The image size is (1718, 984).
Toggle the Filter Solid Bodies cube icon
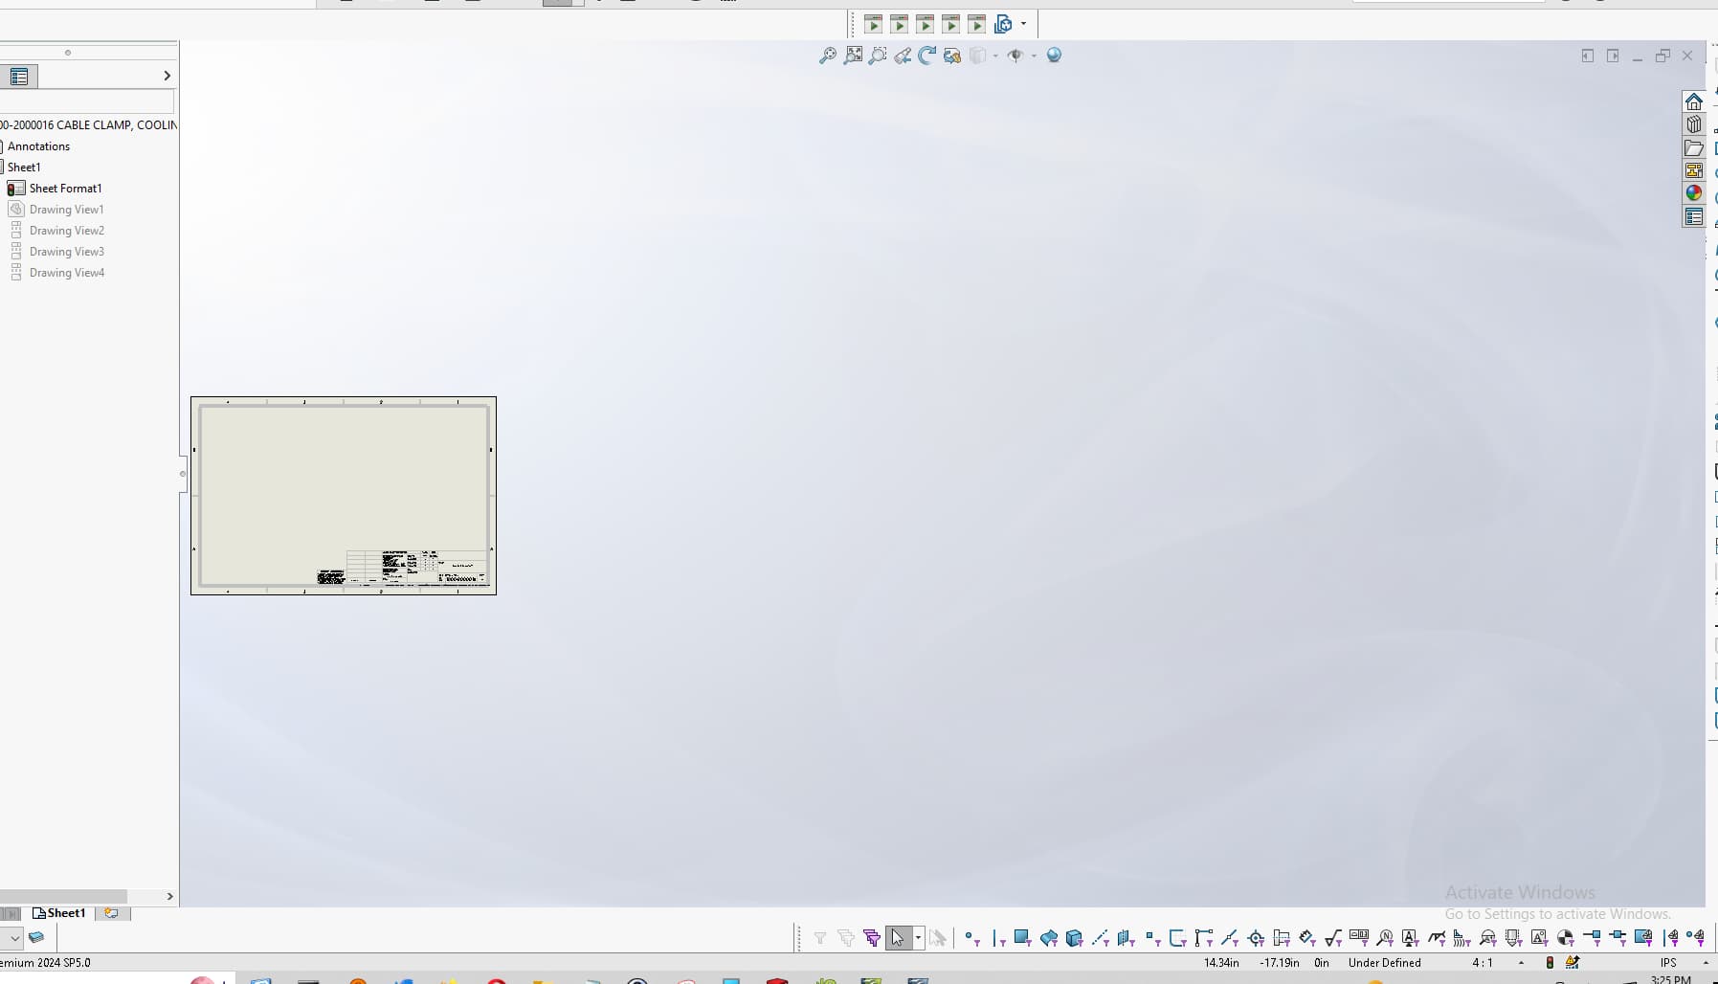[1074, 938]
